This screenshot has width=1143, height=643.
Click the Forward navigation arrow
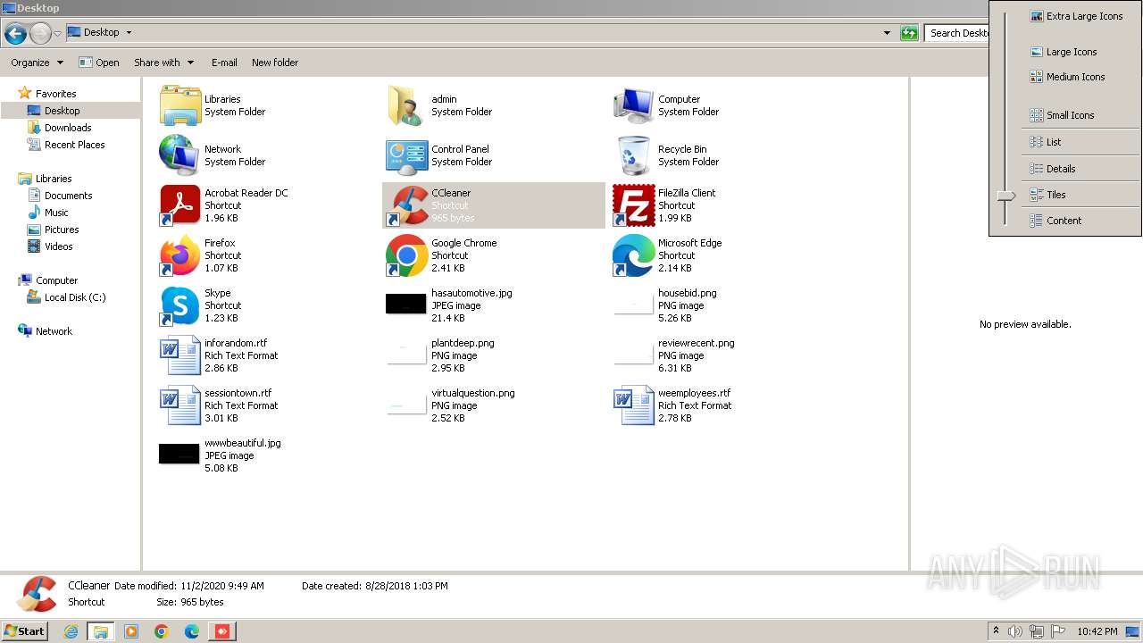point(40,34)
